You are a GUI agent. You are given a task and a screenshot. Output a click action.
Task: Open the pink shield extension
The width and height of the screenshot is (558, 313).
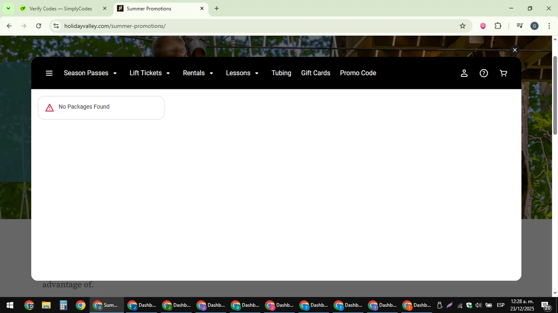pos(483,26)
